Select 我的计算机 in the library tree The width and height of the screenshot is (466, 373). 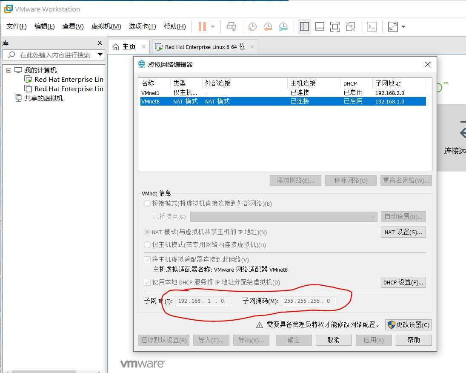click(x=40, y=70)
